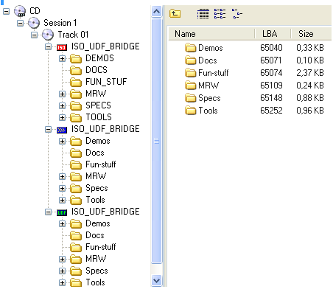
Task: Click LBA value 65109
Action: point(271,86)
